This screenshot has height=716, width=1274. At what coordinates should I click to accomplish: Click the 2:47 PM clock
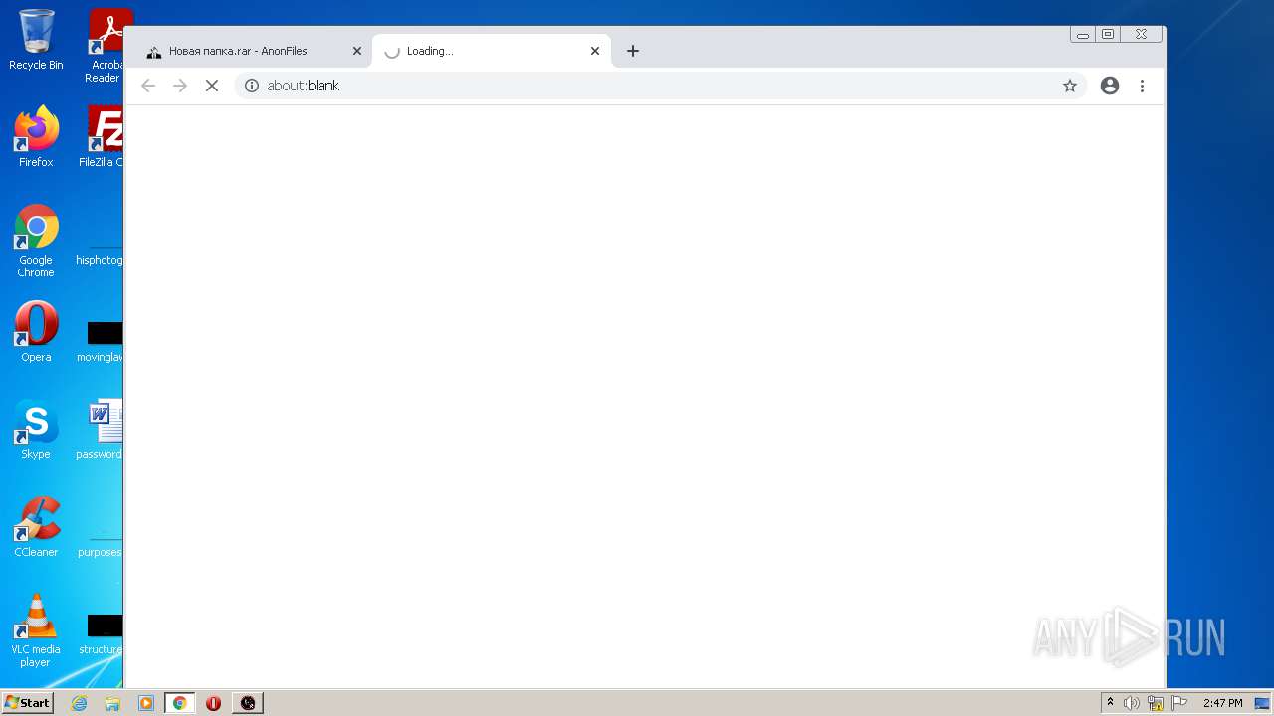pos(1222,703)
